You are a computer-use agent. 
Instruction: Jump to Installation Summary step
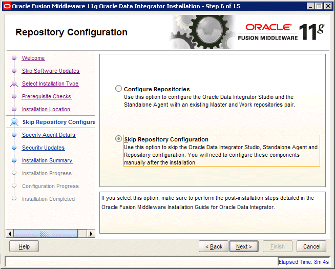[47, 160]
